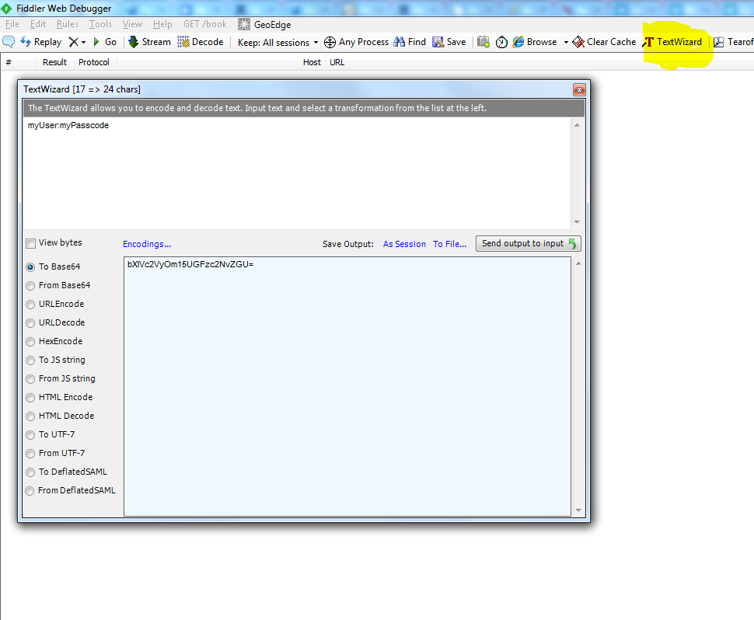Select the From JS string option

[x=30, y=379]
